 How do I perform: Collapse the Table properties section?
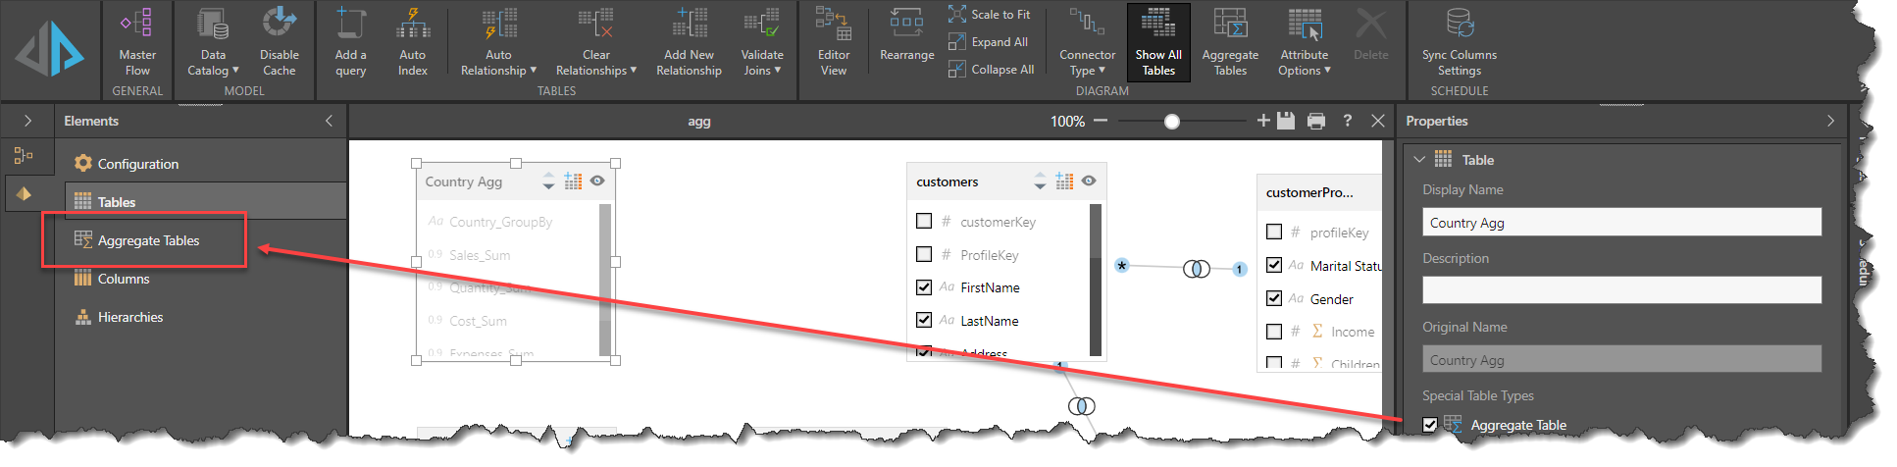(1418, 159)
